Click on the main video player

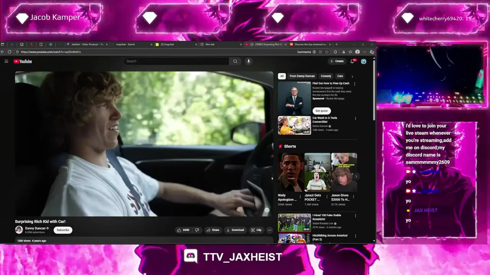(144, 144)
